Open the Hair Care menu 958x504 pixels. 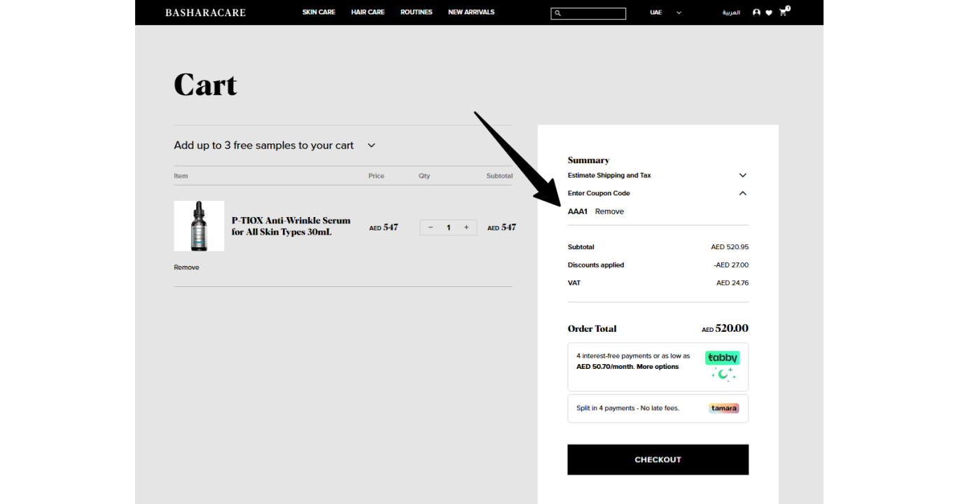368,13
